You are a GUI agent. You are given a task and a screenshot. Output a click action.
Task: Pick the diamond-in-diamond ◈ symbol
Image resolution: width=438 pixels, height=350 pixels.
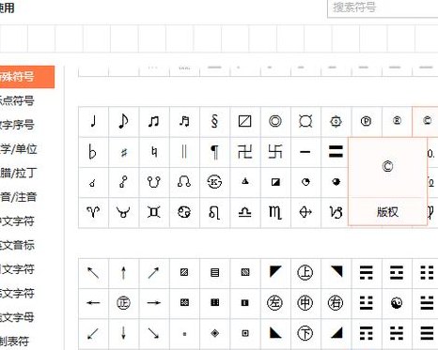(x=214, y=333)
